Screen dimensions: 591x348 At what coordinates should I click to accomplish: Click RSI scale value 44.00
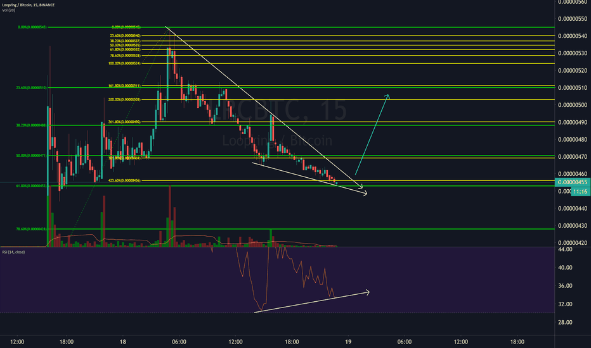(x=565, y=249)
